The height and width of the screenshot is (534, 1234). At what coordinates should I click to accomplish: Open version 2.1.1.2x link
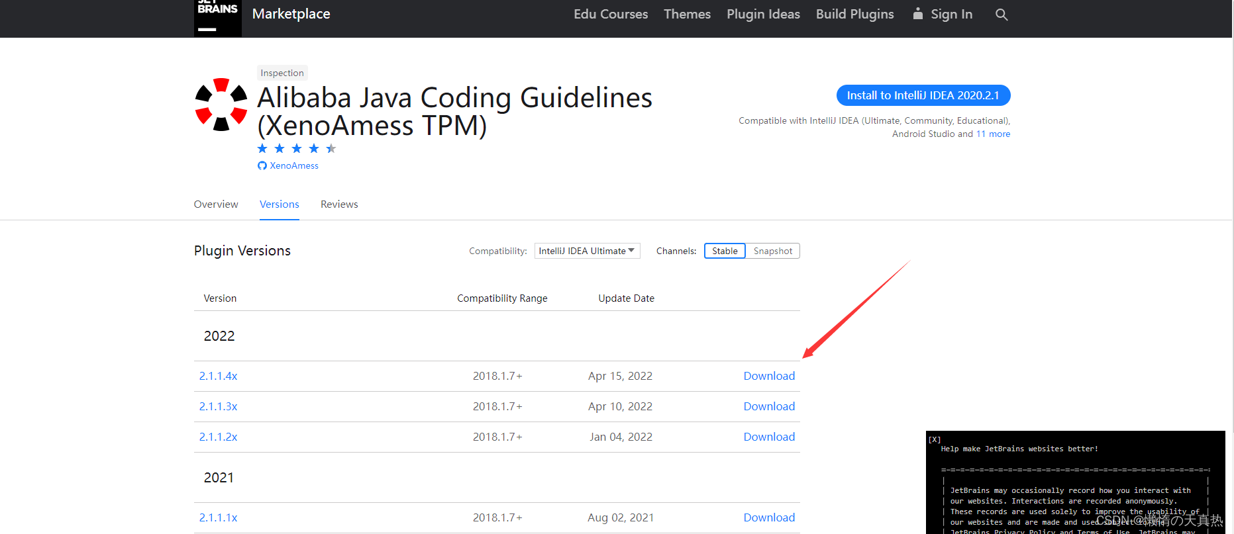point(219,437)
